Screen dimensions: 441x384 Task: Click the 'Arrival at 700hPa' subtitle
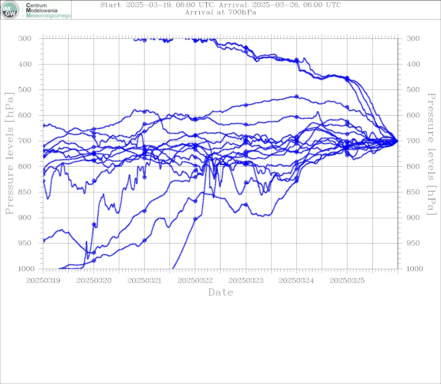point(220,12)
